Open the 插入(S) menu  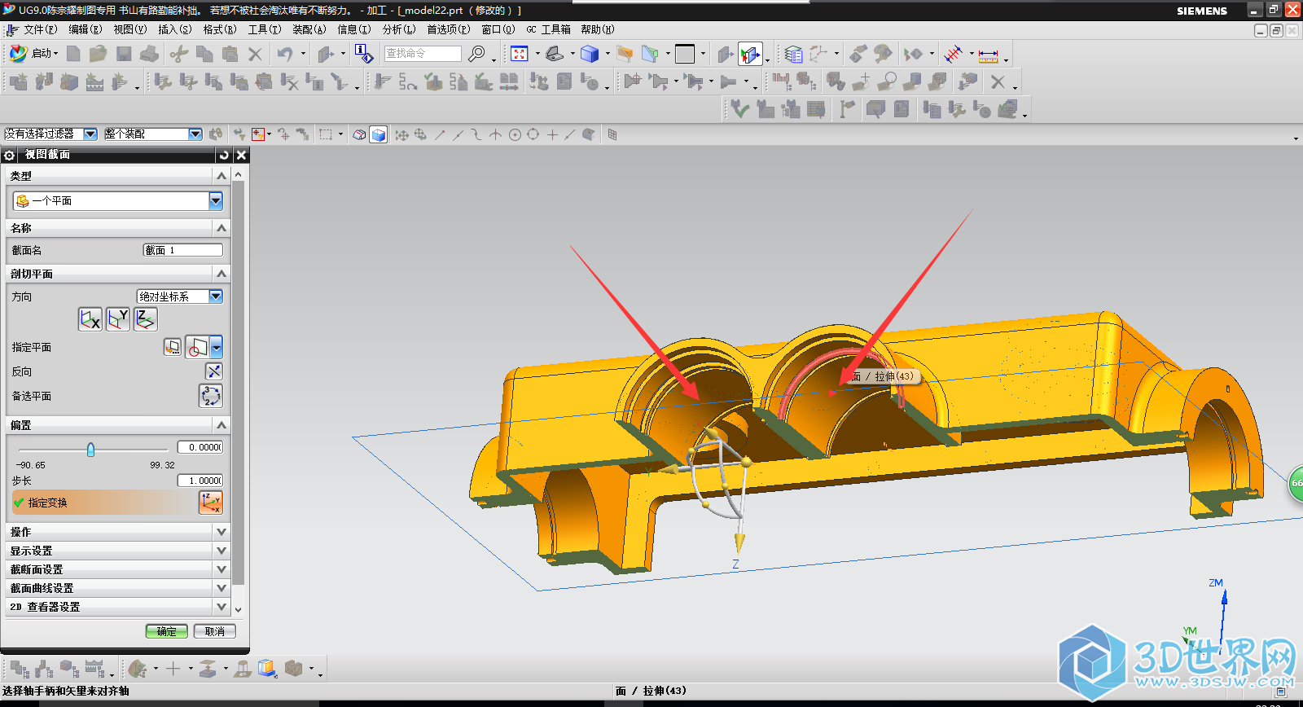174,29
